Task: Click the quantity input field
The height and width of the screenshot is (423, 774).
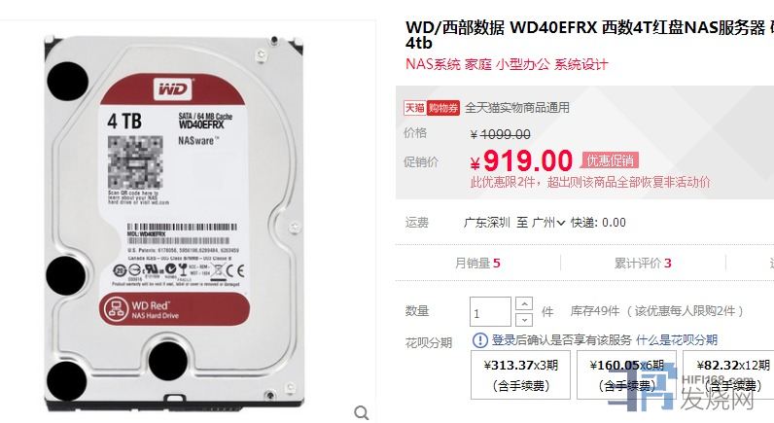Action: [x=490, y=312]
